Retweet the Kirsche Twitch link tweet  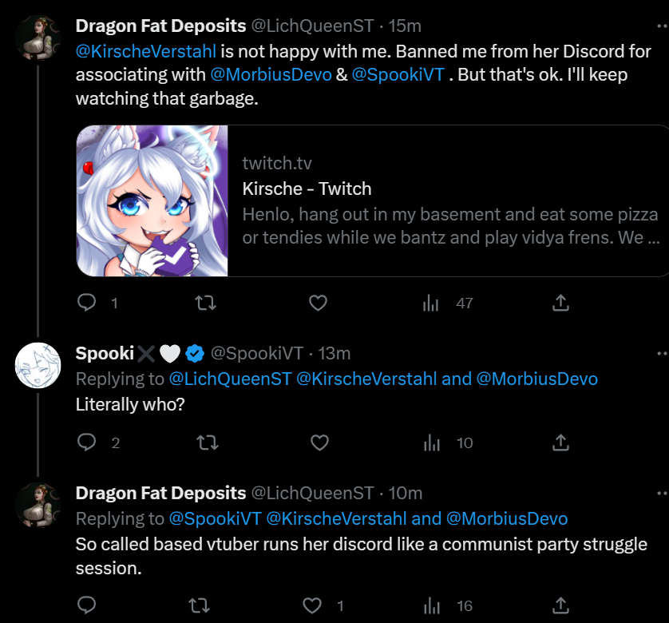[x=205, y=303]
